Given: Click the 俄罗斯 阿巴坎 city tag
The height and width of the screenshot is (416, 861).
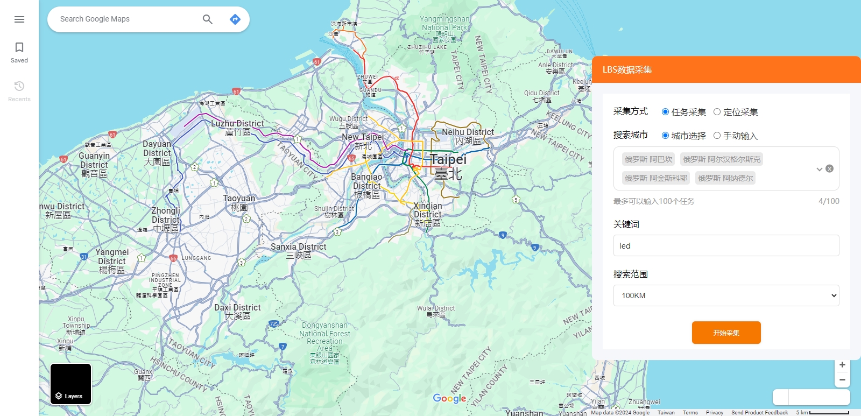Looking at the screenshot, I should (648, 159).
